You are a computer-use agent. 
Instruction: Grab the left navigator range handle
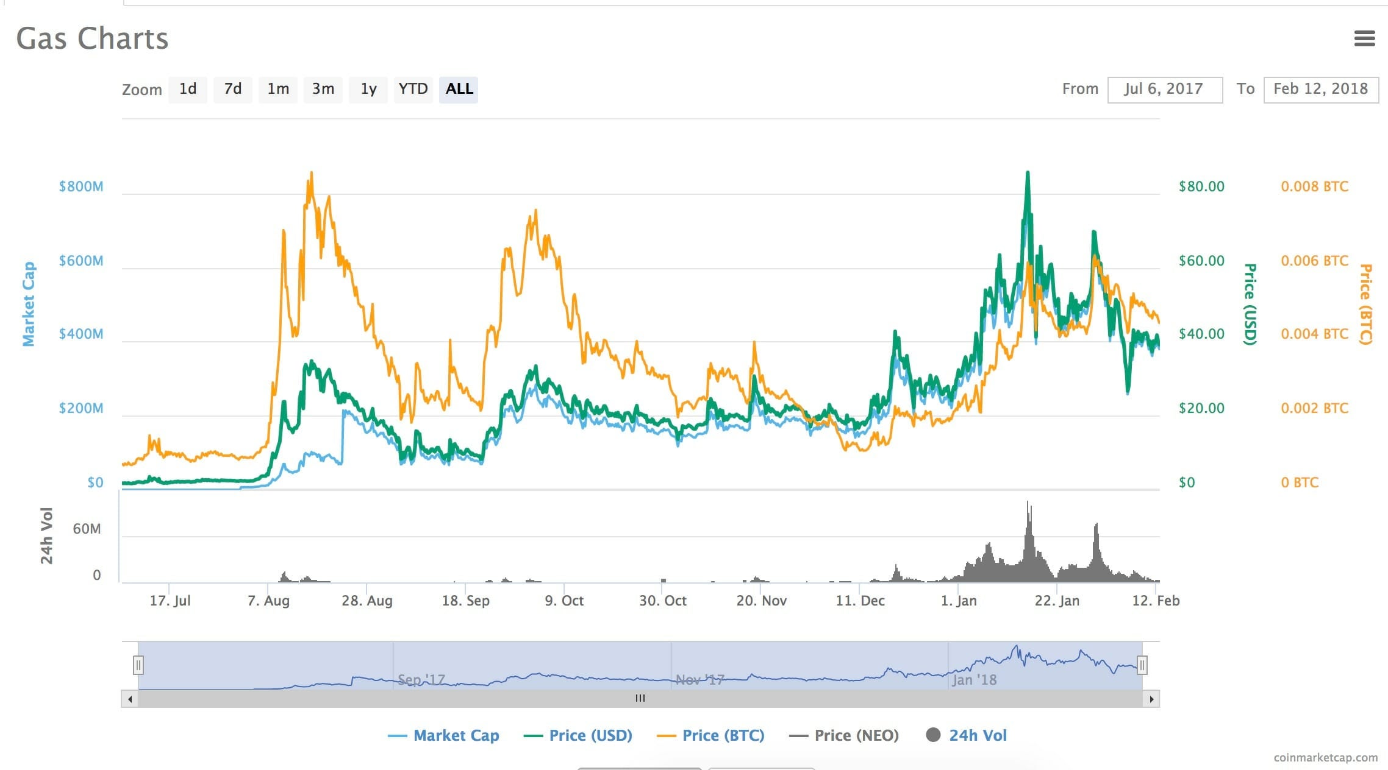[x=138, y=665]
